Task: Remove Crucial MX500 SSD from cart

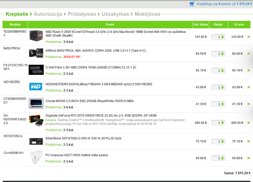Action: (x=248, y=104)
